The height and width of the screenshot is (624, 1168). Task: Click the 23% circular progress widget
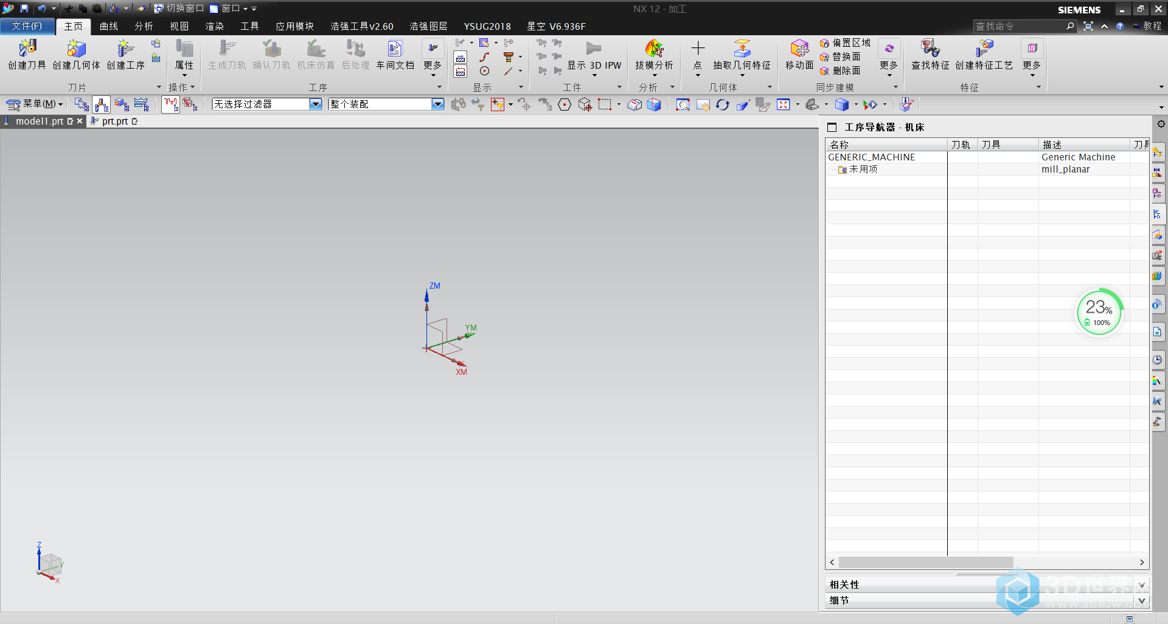tap(1099, 312)
